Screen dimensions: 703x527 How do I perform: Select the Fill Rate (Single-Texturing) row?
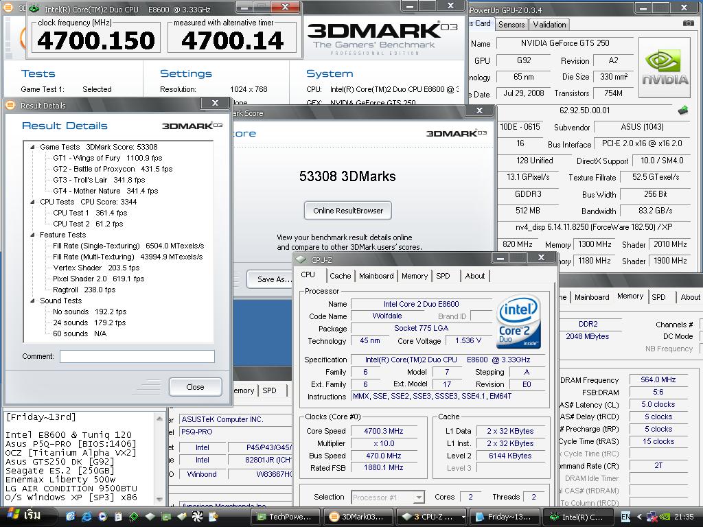click(128, 246)
